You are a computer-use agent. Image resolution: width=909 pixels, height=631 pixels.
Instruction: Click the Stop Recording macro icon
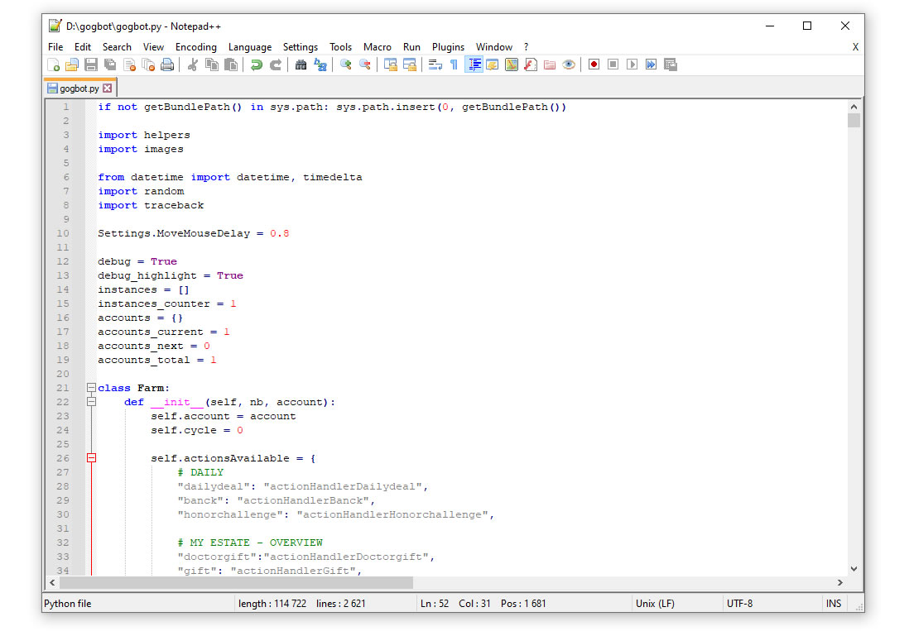(x=613, y=65)
